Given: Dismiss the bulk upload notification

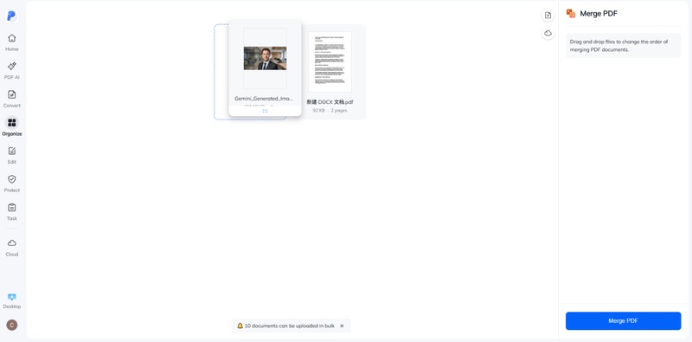Looking at the screenshot, I should (x=342, y=326).
